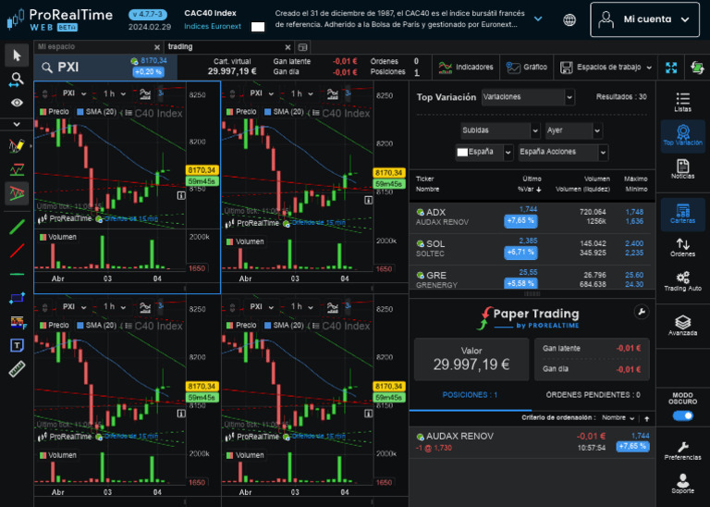The height and width of the screenshot is (507, 710).
Task: Click the new layout icon beside tabs
Action: pyautogui.click(x=303, y=47)
